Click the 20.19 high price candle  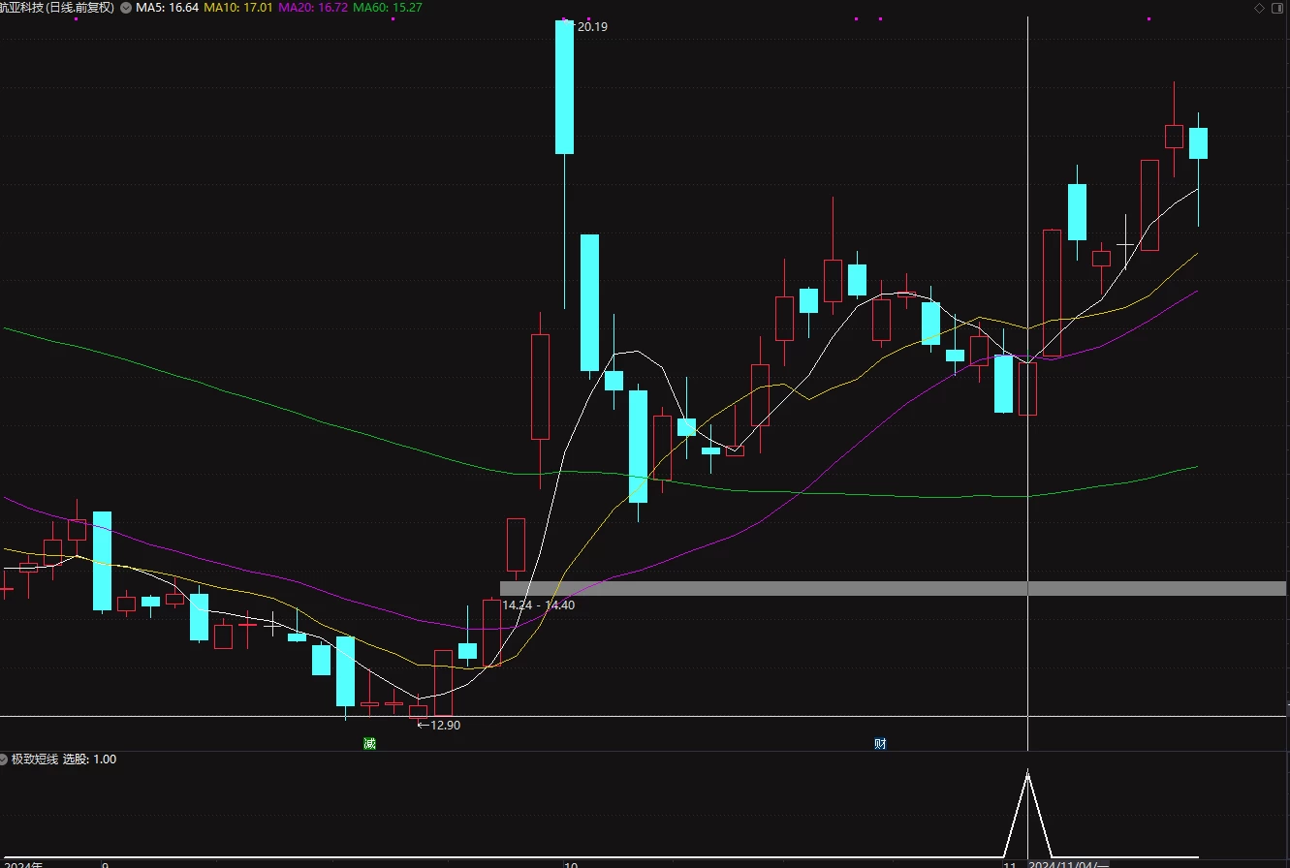pyautogui.click(x=564, y=87)
